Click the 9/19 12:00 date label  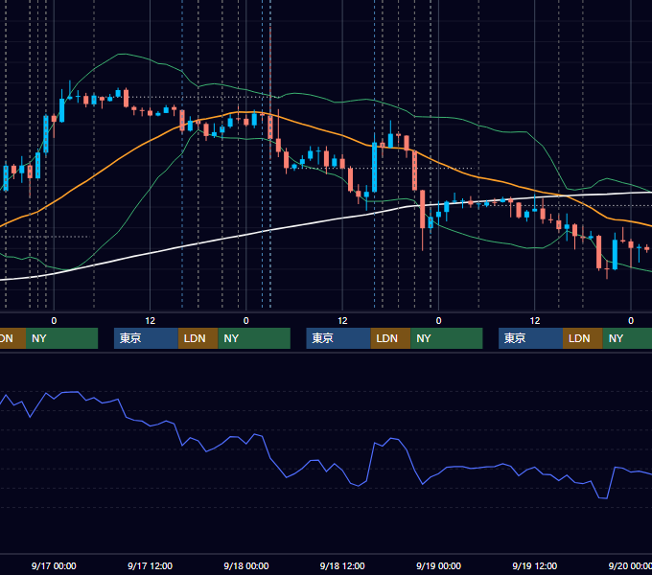[x=535, y=565]
